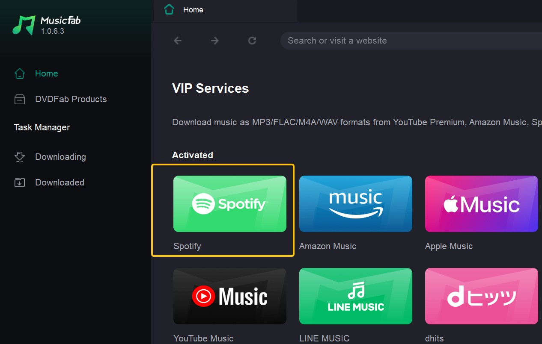Click the dhits text label

[x=434, y=338]
